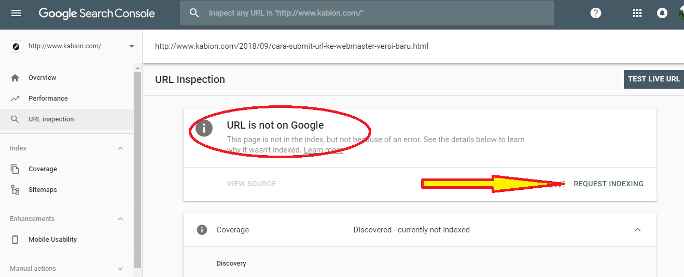The height and width of the screenshot is (277, 684).
Task: Click the kabion.com property favicon
Action: pyautogui.click(x=16, y=46)
